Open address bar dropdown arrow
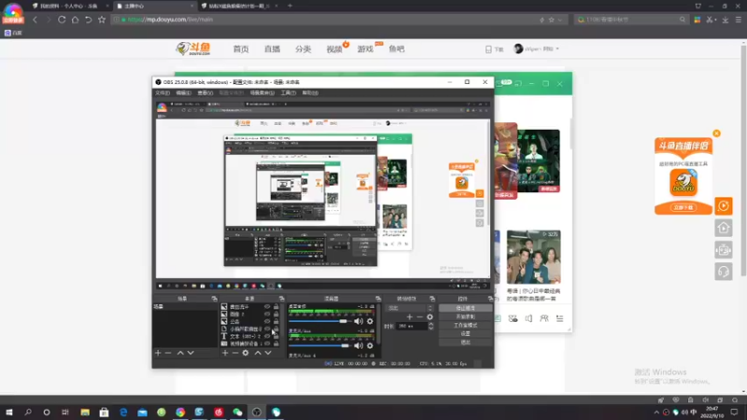The height and width of the screenshot is (420, 747). coord(559,20)
